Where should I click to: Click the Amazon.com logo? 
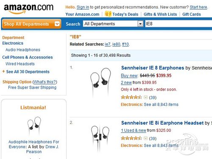(x=29, y=9)
